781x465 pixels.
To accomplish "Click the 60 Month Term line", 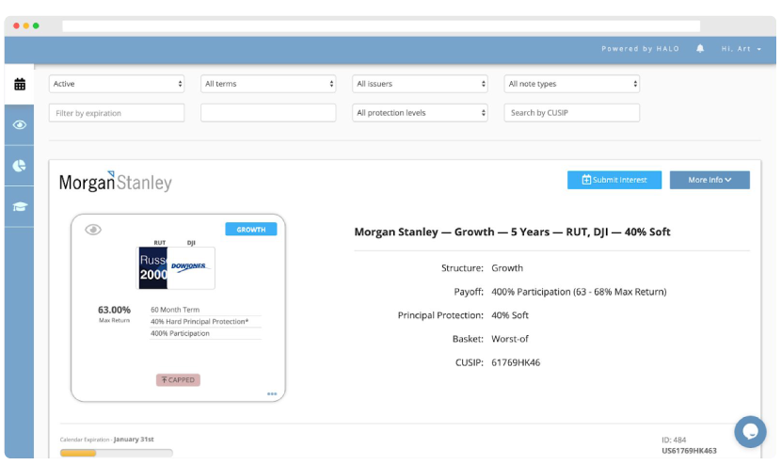I will click(175, 310).
